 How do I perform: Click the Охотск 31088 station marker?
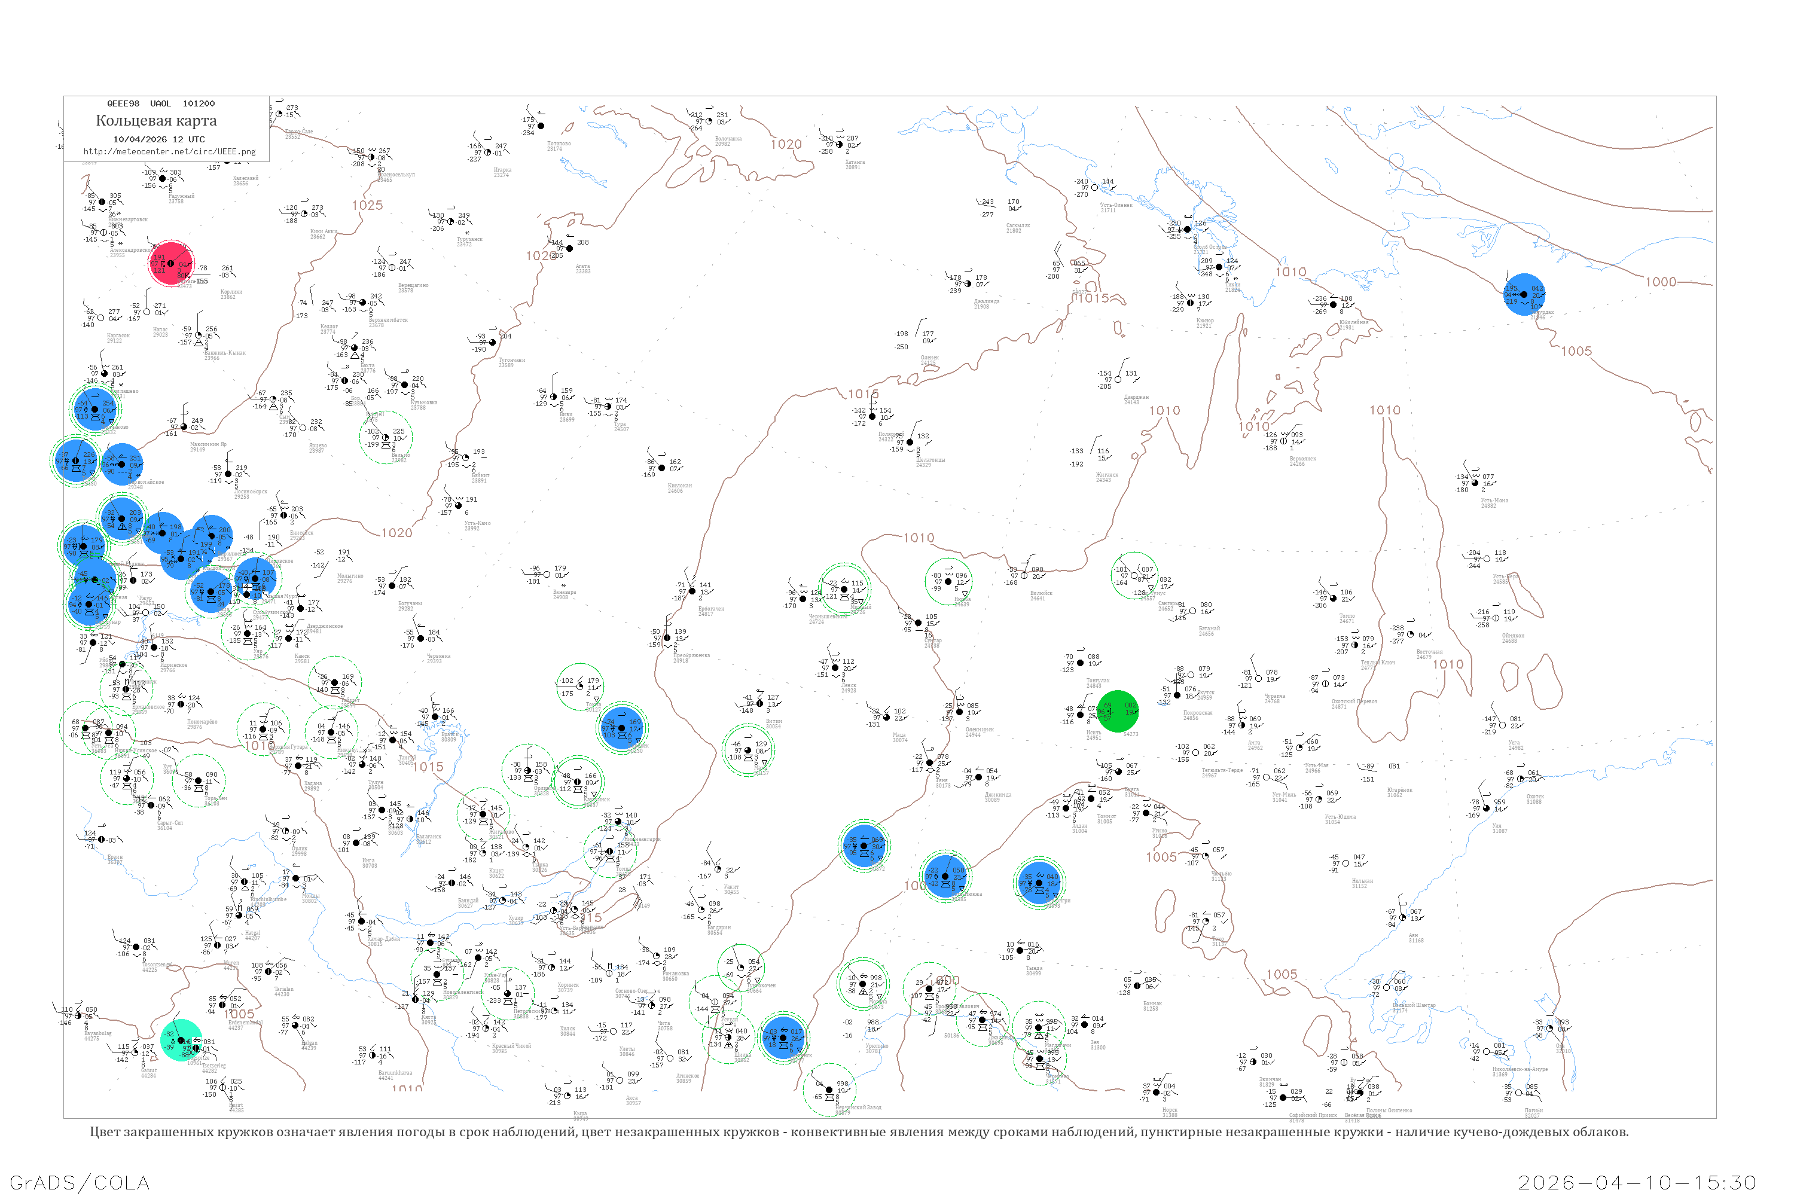point(1520,780)
